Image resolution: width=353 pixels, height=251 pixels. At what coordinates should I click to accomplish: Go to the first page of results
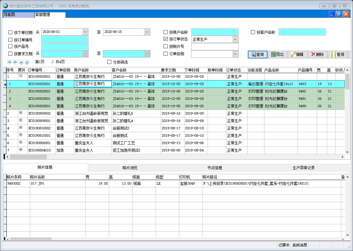pyautogui.click(x=10, y=62)
